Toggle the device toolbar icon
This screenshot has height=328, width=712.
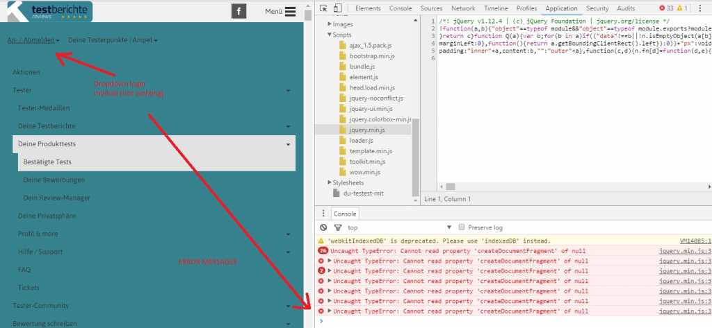337,8
